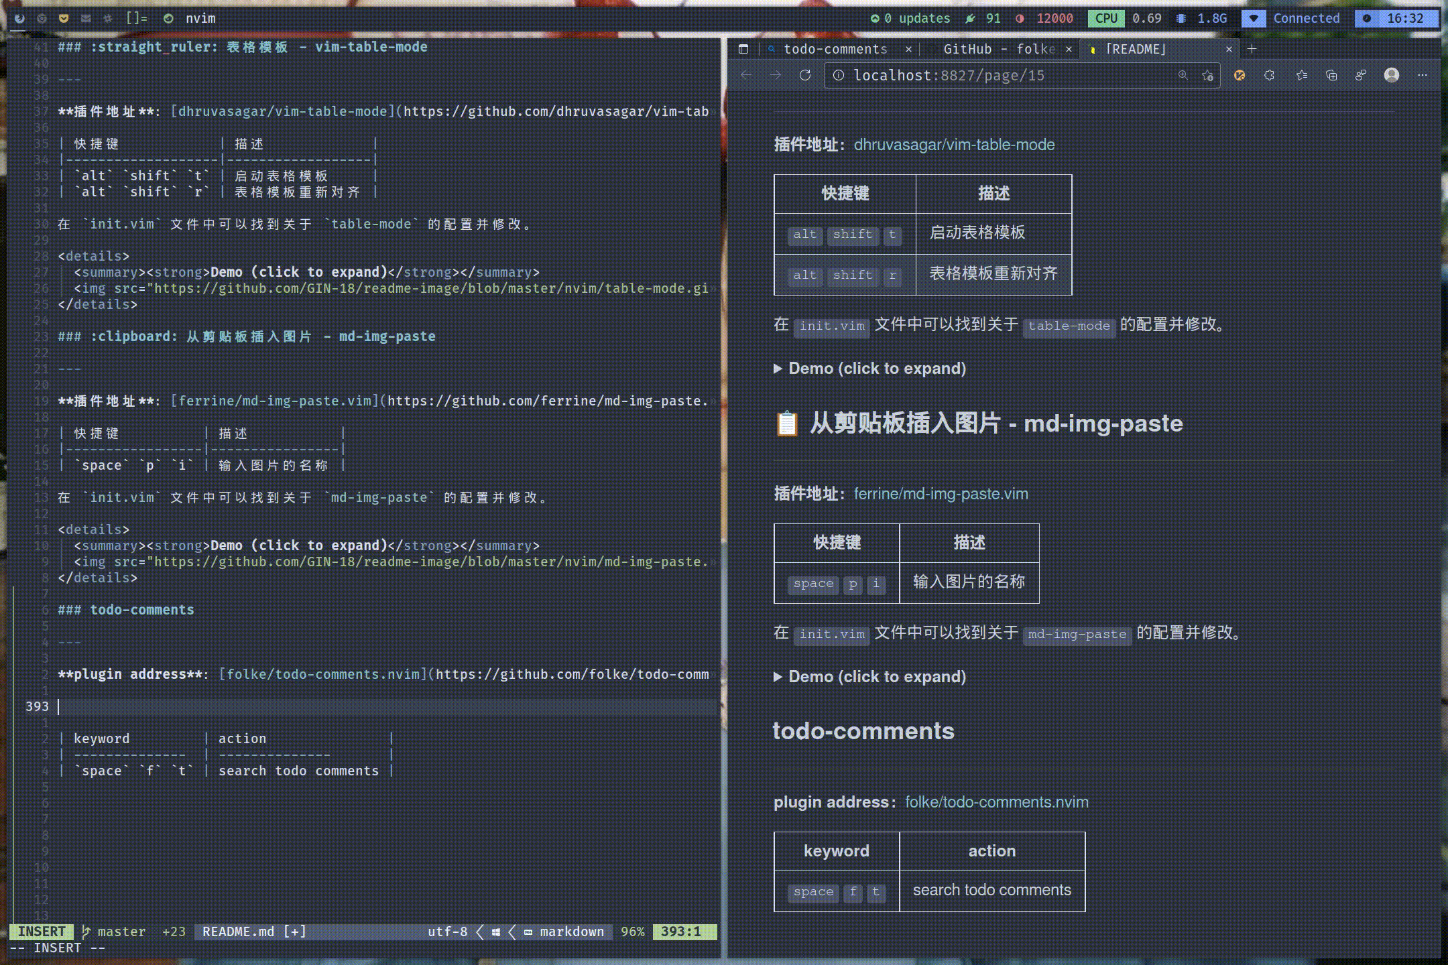Open the browser favorites list icon
The width and height of the screenshot is (1448, 965).
1301,75
